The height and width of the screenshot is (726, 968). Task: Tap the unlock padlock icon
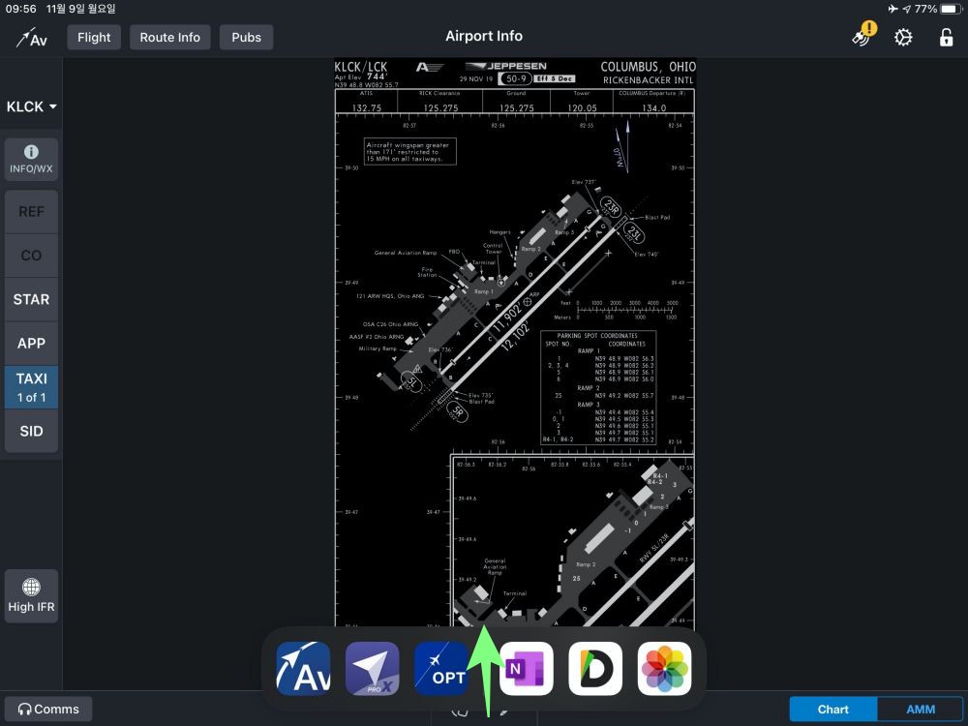point(946,38)
